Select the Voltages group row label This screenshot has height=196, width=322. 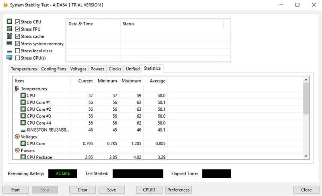29,137
